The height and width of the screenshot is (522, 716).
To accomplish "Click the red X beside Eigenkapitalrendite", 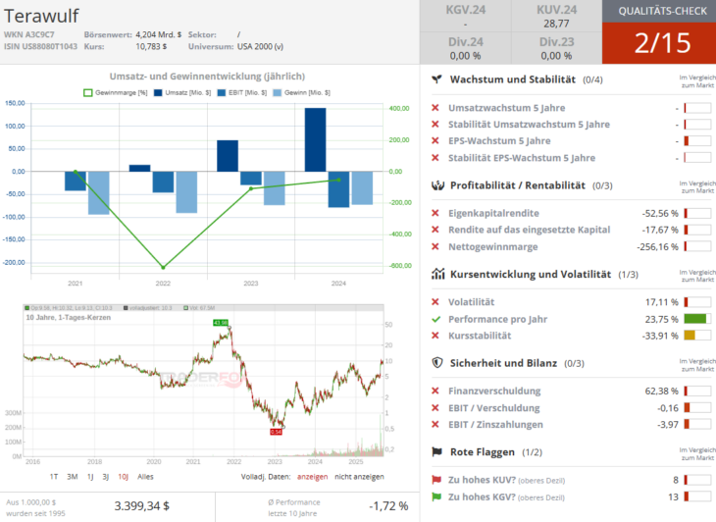I will [x=435, y=213].
